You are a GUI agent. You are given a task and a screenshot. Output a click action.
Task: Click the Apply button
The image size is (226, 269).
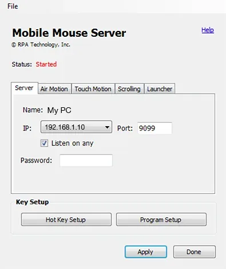(x=146, y=252)
